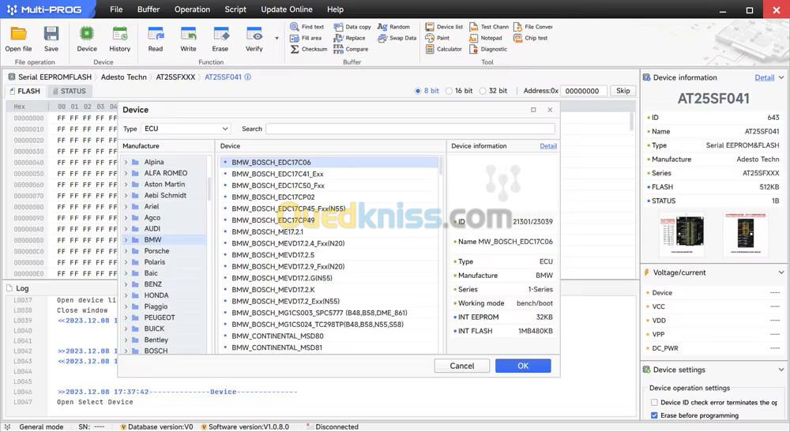Click the Open file toolbar icon
Image resolution: width=790 pixels, height=432 pixels.
point(18,35)
